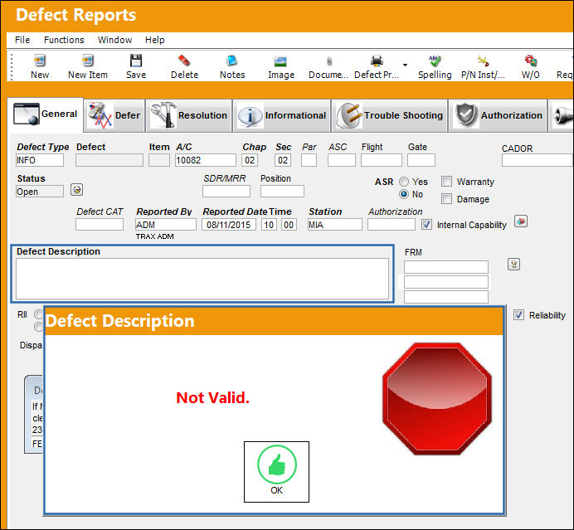Run the Spelling check

pos(435,66)
